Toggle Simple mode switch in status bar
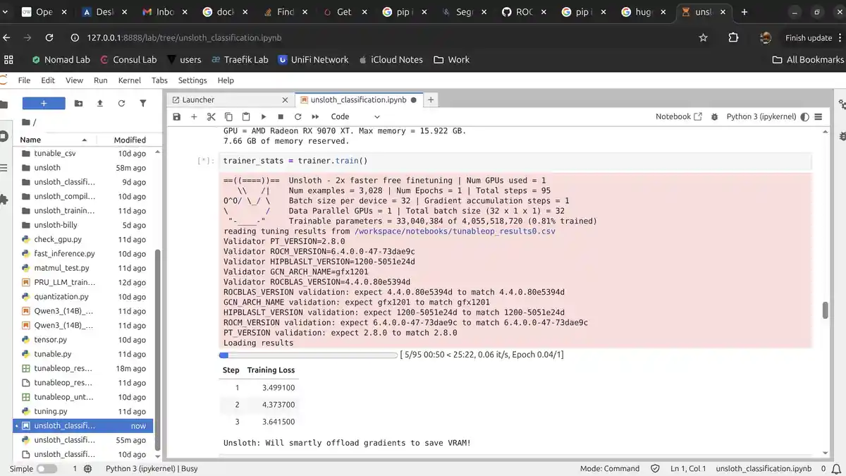Image resolution: width=846 pixels, height=476 pixels. click(47, 468)
